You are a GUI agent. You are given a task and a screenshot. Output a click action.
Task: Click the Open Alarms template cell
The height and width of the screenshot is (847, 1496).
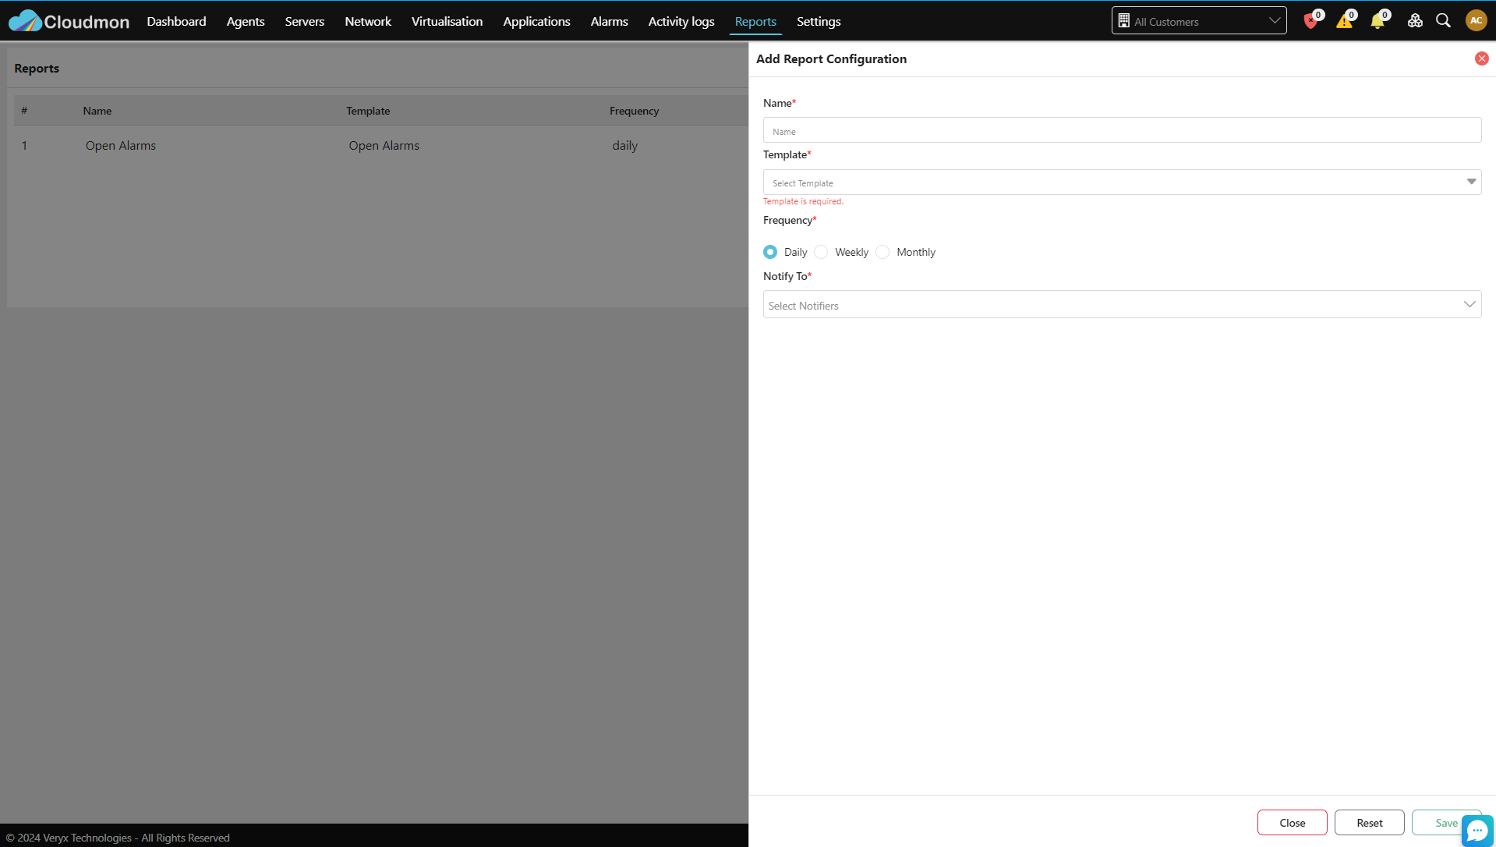click(384, 145)
